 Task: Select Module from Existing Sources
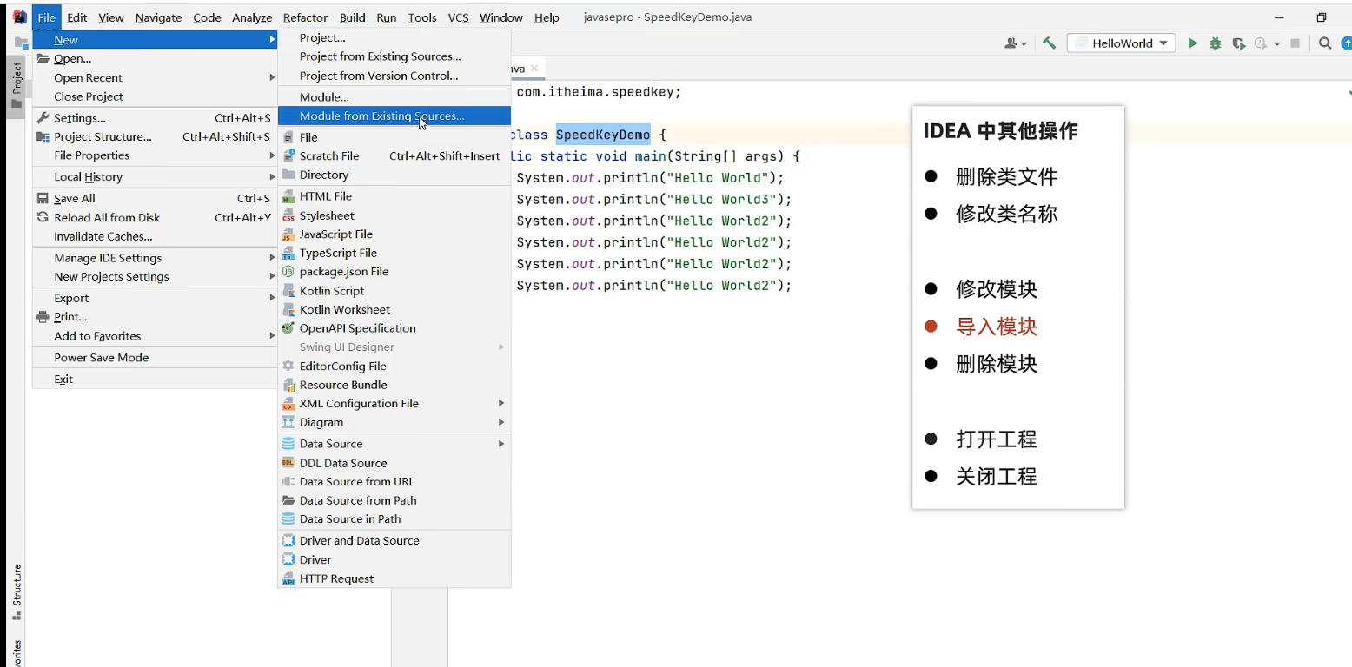tap(394, 116)
